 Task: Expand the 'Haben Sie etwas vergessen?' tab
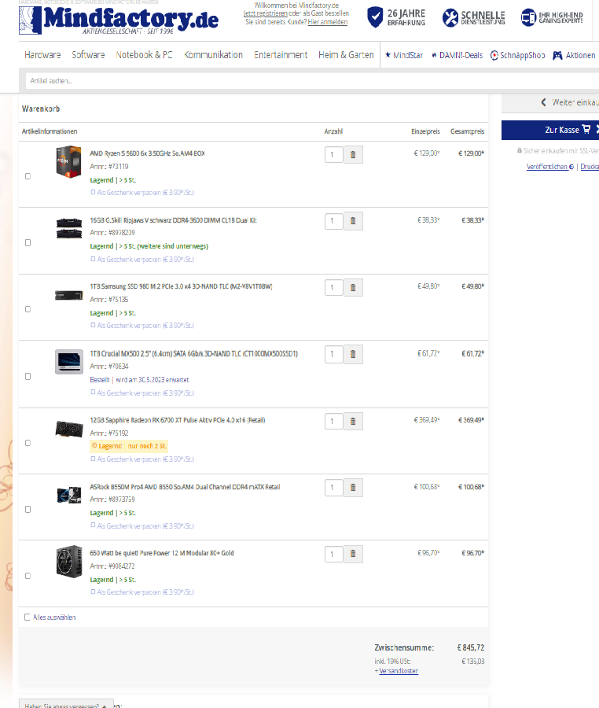[x=66, y=705]
